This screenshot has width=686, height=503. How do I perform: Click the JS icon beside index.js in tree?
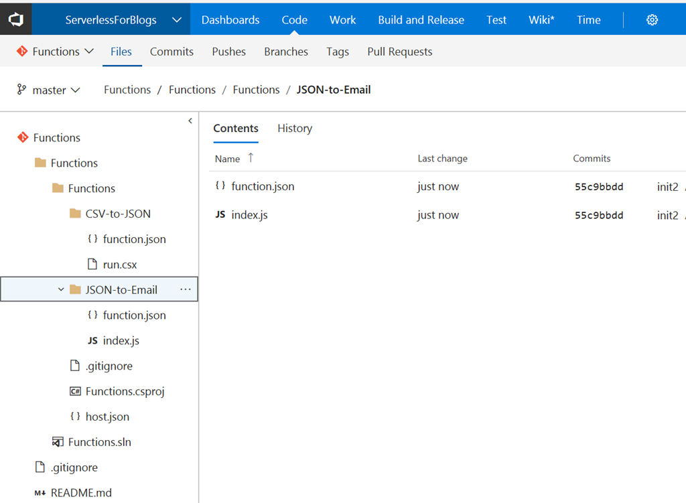click(92, 341)
